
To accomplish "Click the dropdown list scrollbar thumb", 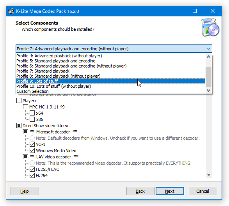I will pos(209,77).
